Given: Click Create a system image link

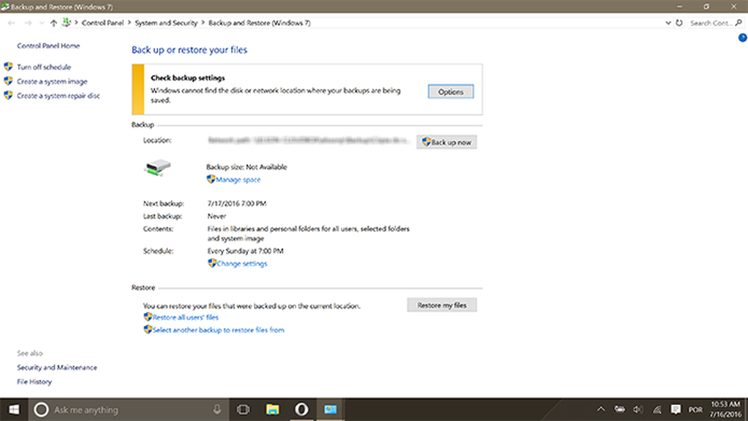Looking at the screenshot, I should [52, 81].
